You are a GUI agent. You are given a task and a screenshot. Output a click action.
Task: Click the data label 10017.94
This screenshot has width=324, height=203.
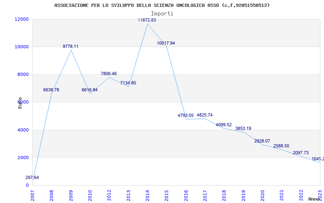(x=166, y=43)
